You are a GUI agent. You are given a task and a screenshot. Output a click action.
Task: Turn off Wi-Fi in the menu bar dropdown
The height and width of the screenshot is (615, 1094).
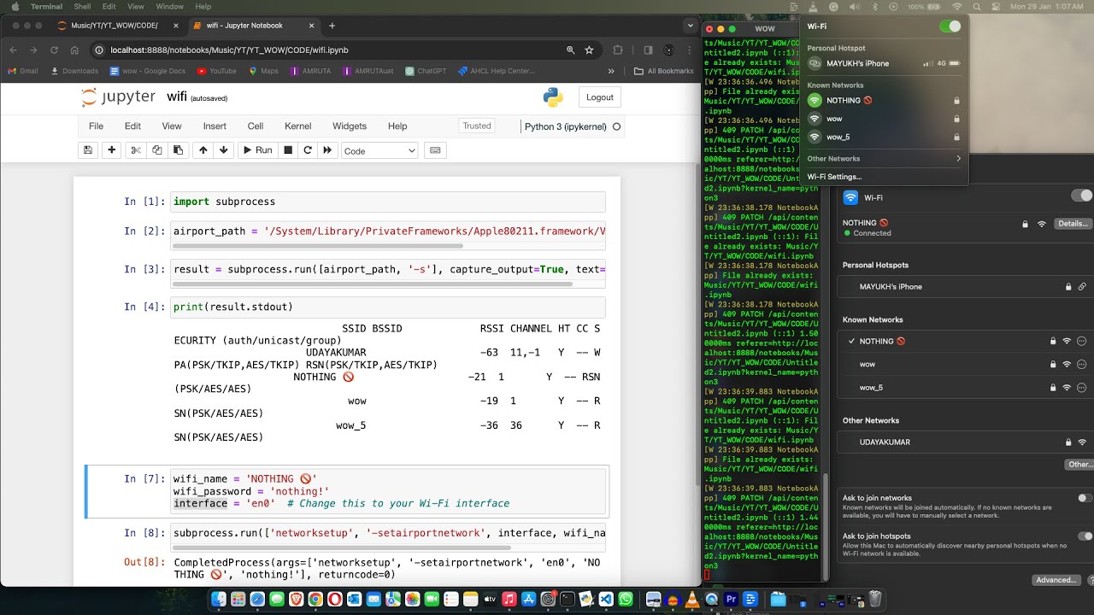click(950, 26)
